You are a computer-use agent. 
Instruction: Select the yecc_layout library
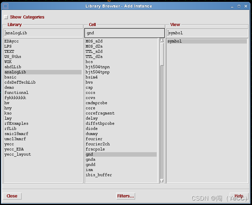click(18, 154)
